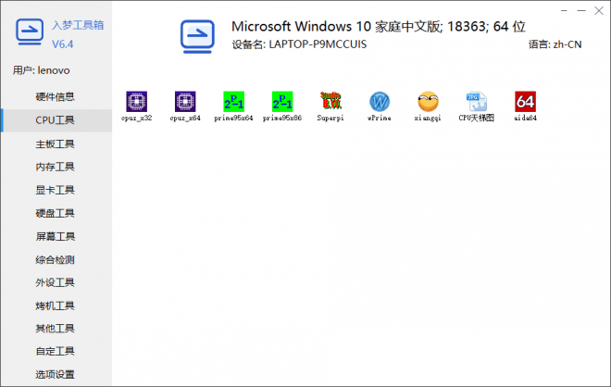
Task: Open the 屏幕工具 category
Action: [x=56, y=236]
